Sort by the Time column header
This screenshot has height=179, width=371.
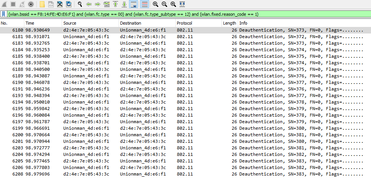coord(43,23)
